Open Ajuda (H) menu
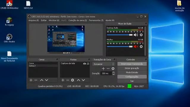Image resolution: width=190 pixels, height=107 pixels. (110, 21)
